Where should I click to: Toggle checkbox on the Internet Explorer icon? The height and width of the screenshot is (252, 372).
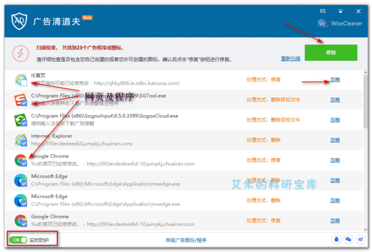click(24, 143)
